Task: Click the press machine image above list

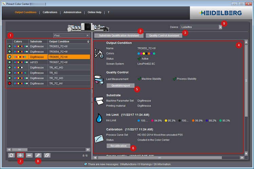Action: 88,27
